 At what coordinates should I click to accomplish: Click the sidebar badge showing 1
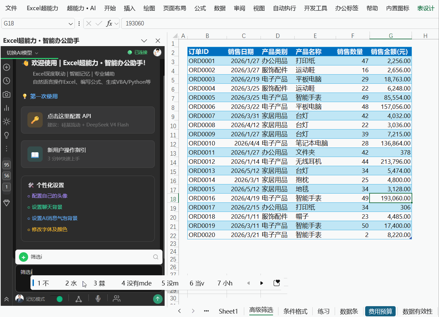pos(6,187)
